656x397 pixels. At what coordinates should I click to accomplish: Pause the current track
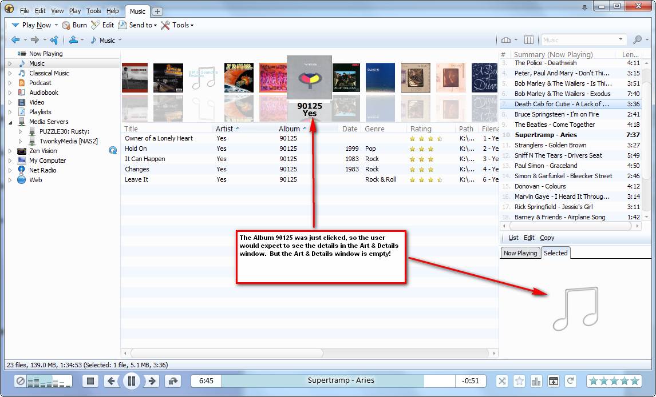click(131, 381)
